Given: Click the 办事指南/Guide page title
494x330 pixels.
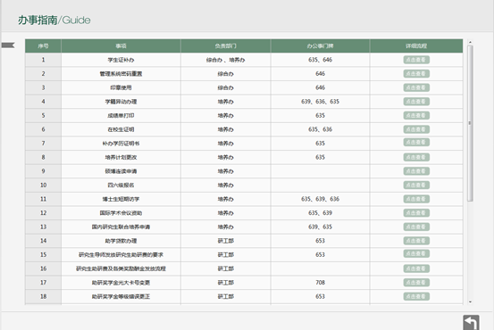Looking at the screenshot, I should (54, 21).
